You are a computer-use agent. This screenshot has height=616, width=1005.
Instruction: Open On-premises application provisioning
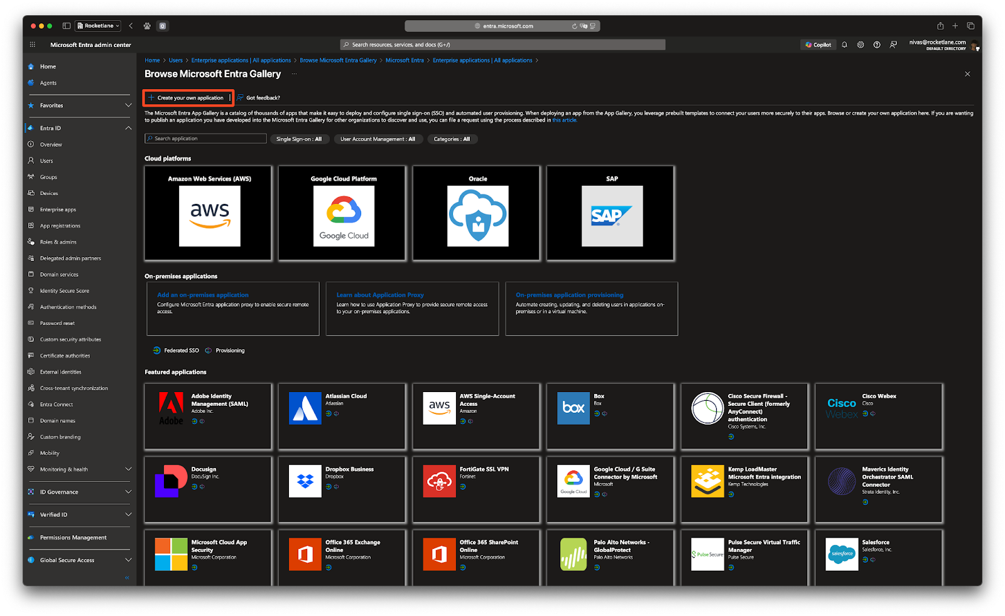(570, 295)
